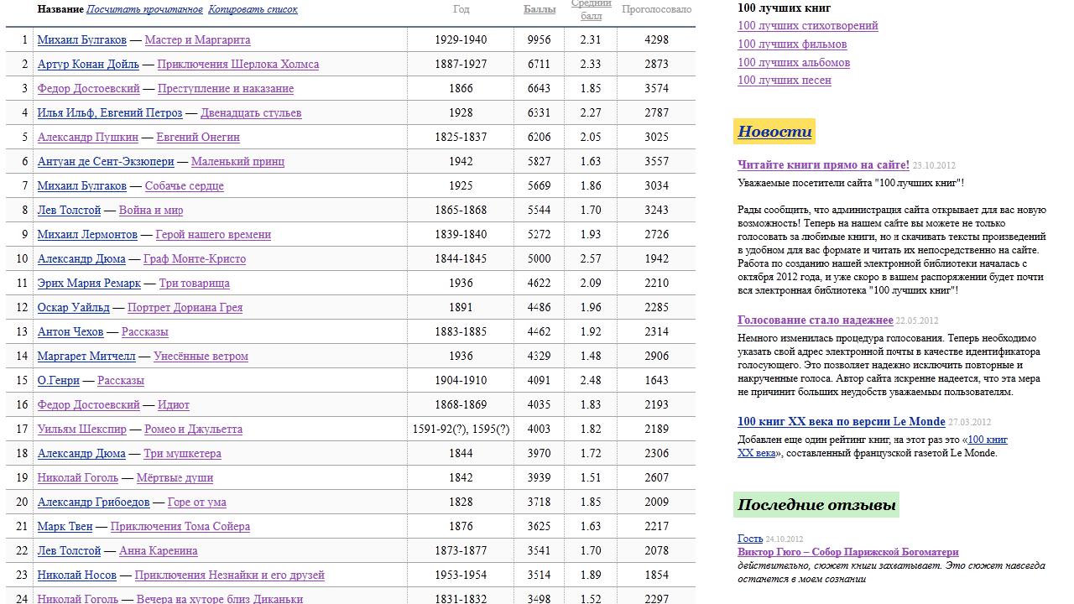Sort table by 'Баллы' column header

point(539,10)
